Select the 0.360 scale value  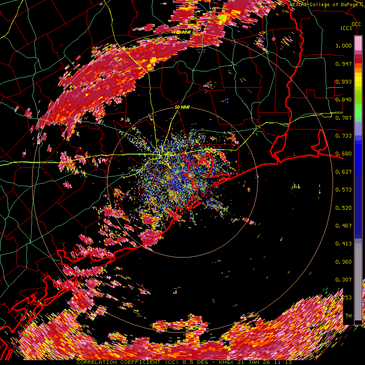click(344, 262)
